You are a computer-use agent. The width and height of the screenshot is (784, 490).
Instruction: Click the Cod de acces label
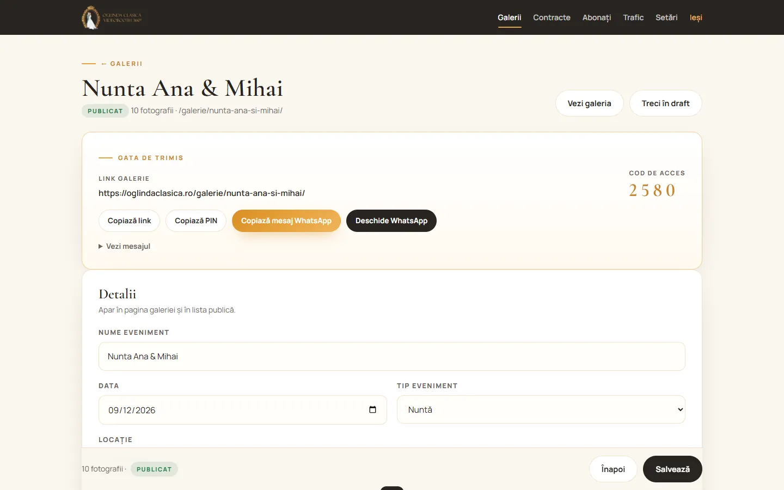coord(657,173)
